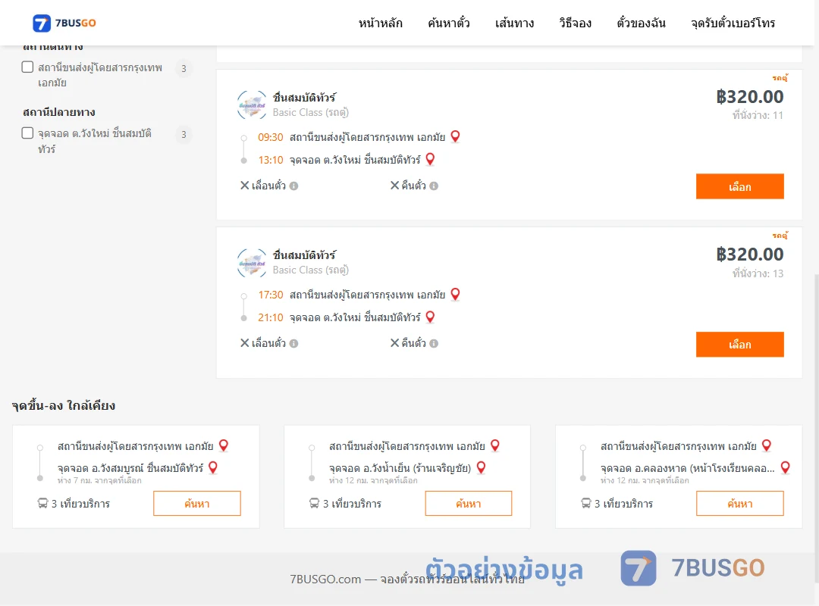
Task: Click info icon beside เลื่อนตั๋ว in 09:30 trip
Action: click(294, 186)
